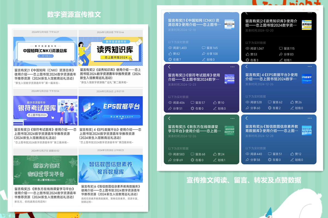Open article title 留言有奖|6《智信数图信息素养教育数据库》 under banner

pos(110,190)
